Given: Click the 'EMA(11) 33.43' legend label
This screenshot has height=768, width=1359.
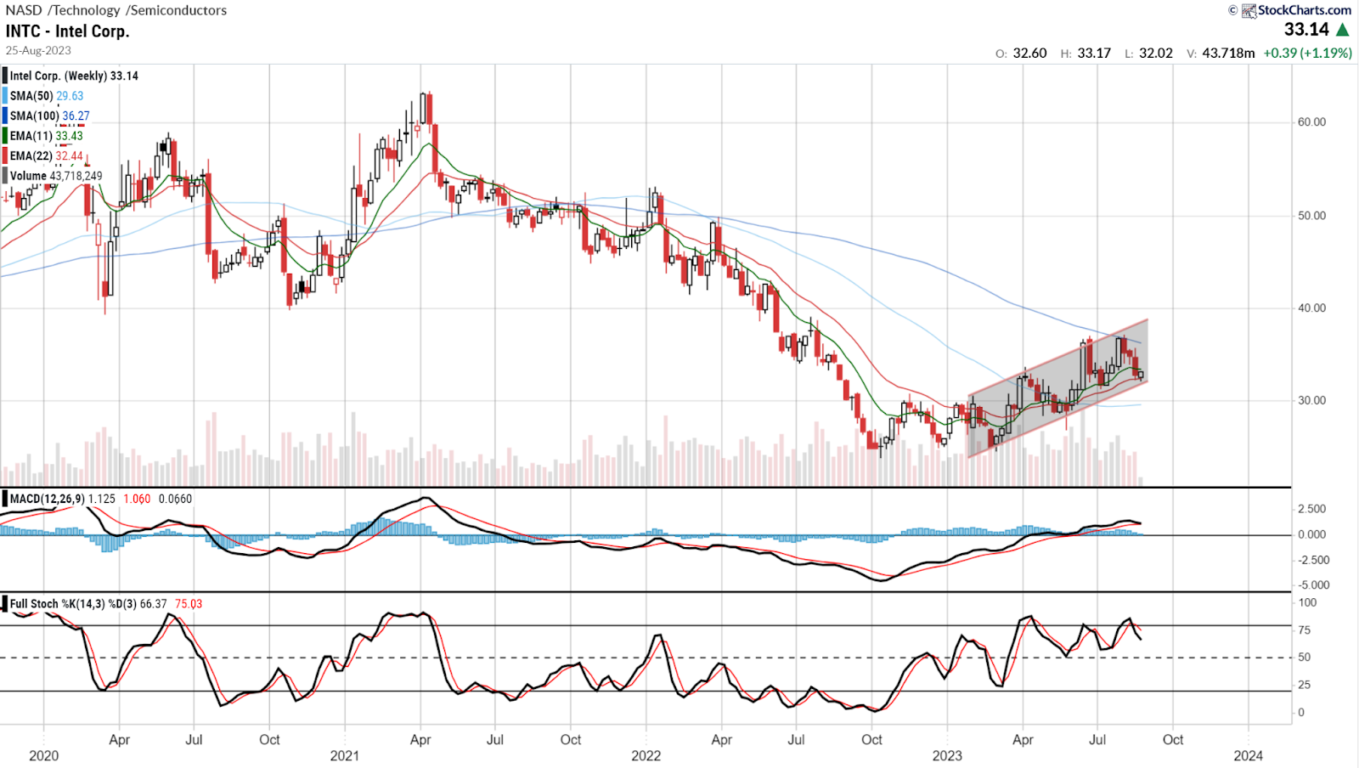Looking at the screenshot, I should tap(47, 136).
